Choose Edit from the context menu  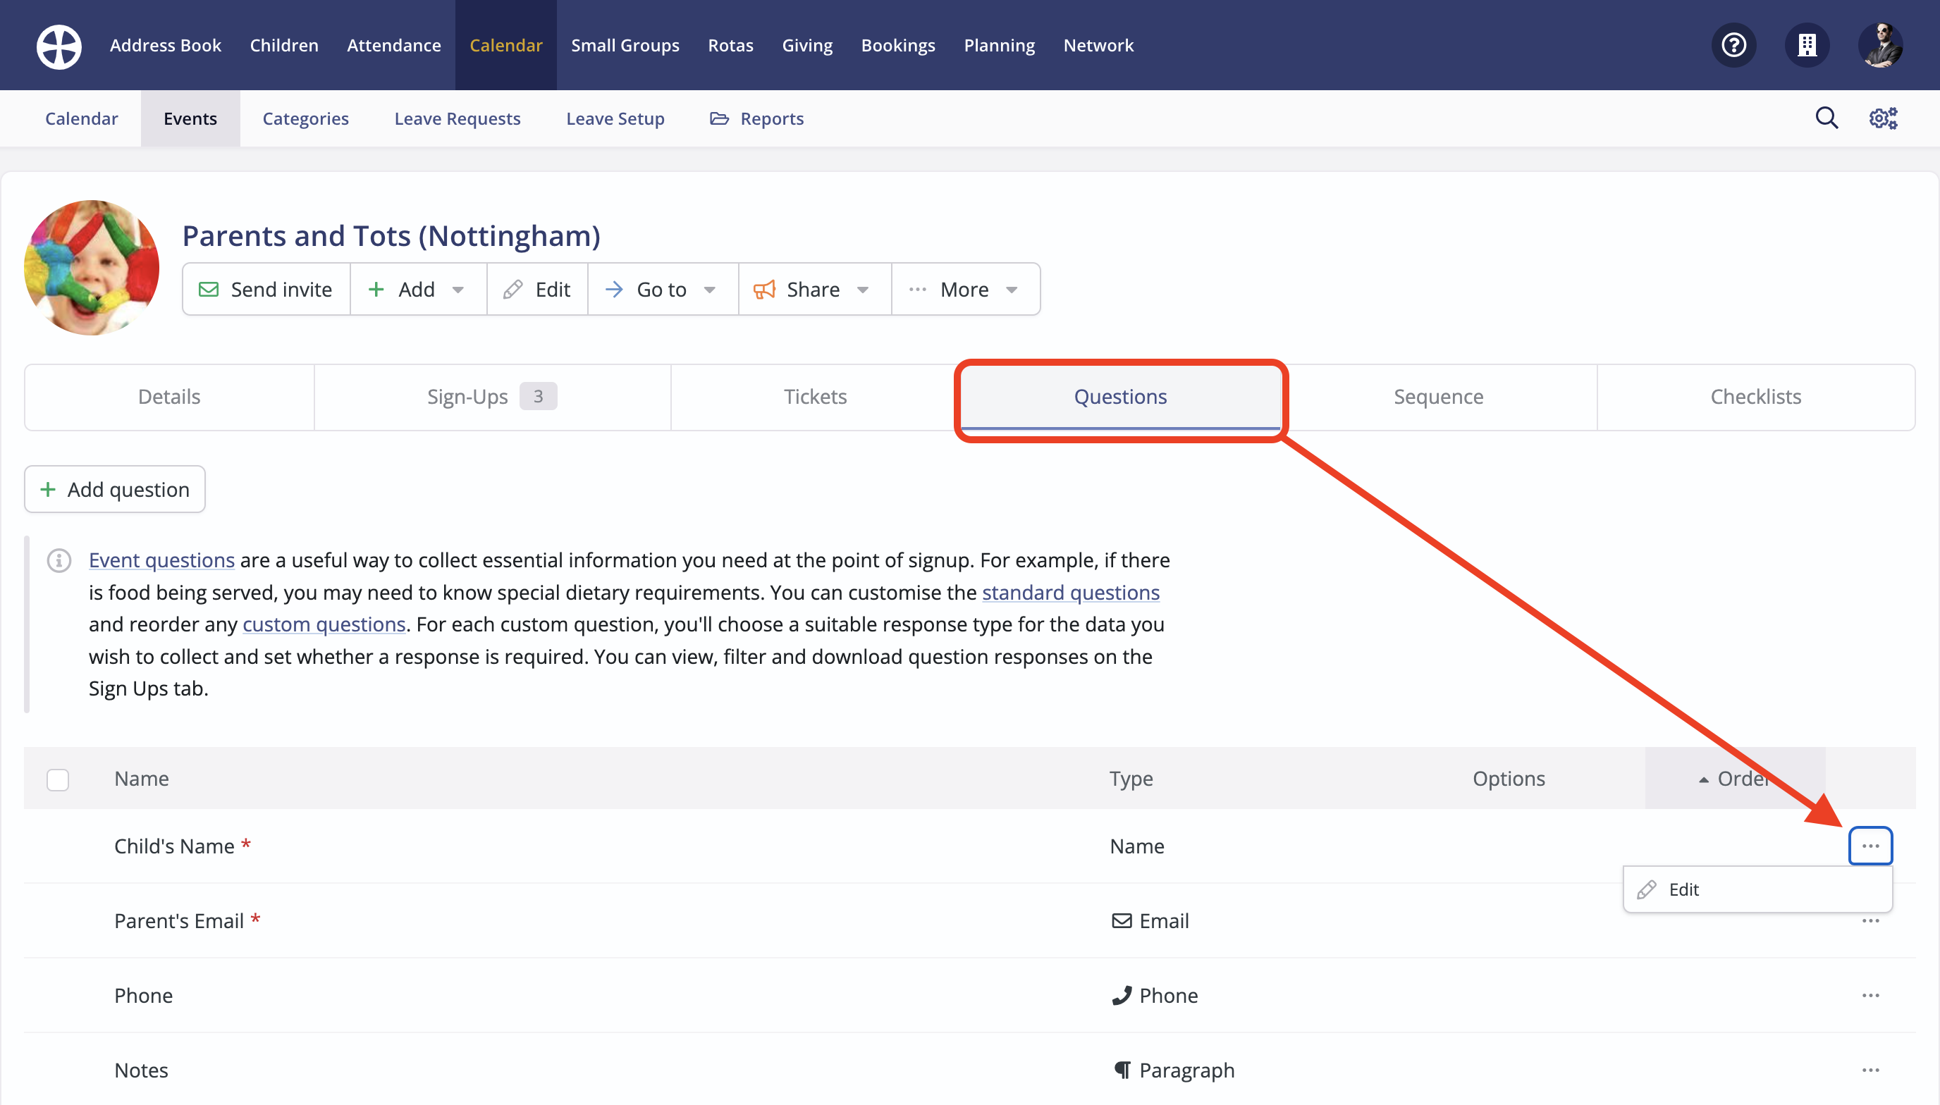pyautogui.click(x=1683, y=889)
